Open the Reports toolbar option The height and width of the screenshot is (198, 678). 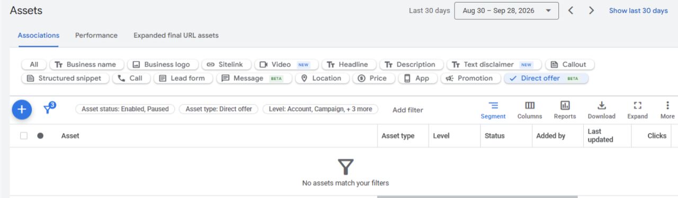(x=565, y=110)
